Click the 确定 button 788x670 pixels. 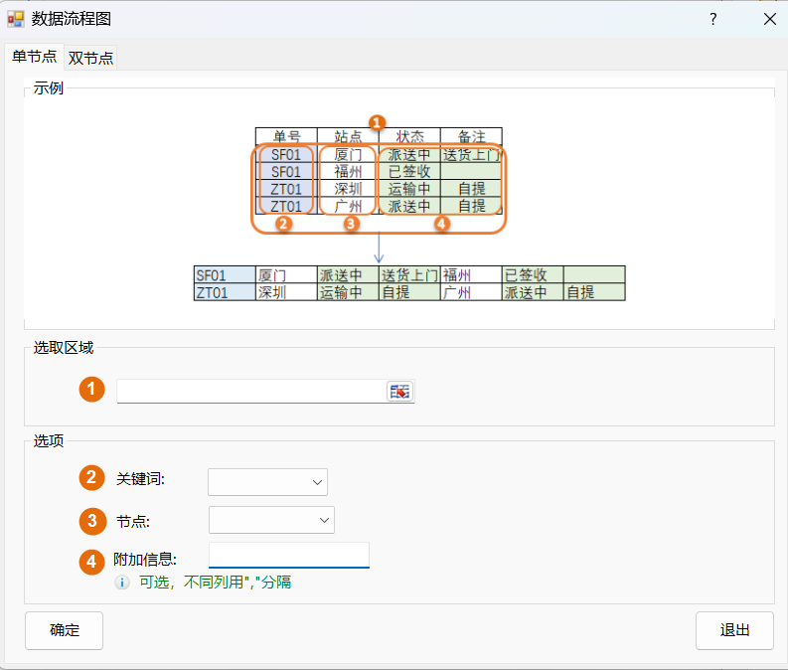64,630
